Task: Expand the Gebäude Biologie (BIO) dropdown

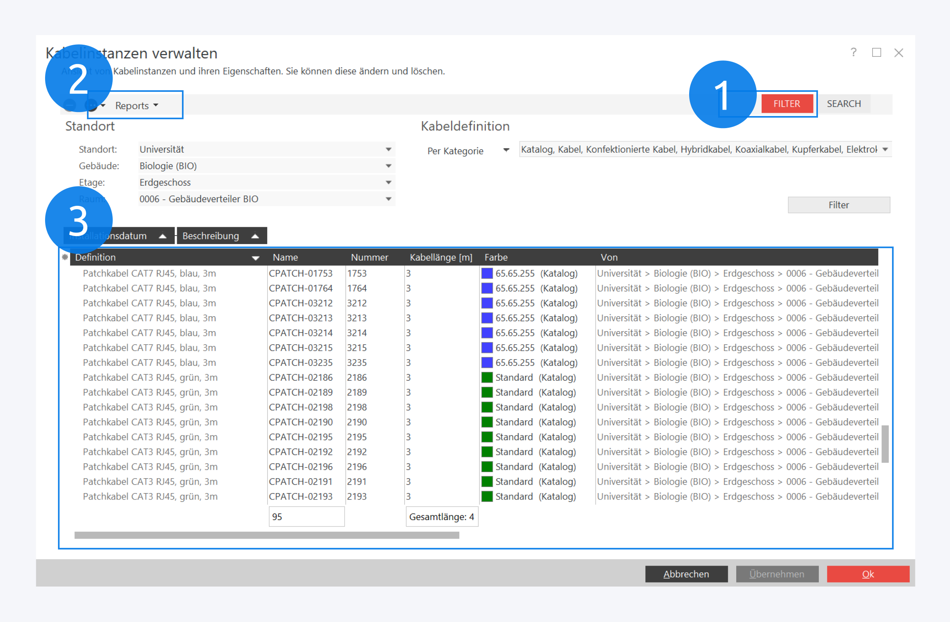Action: tap(388, 166)
